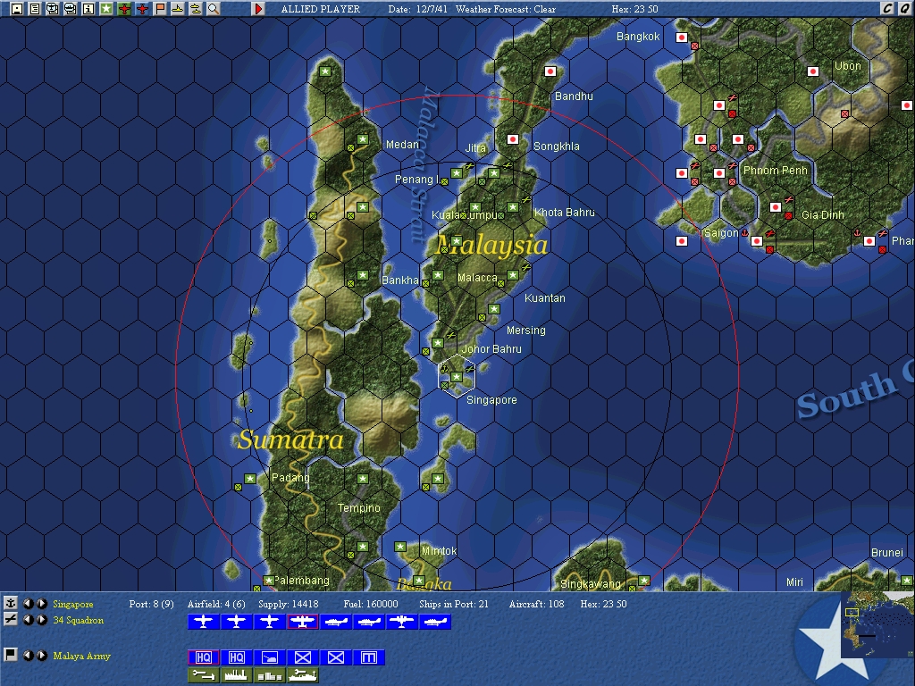This screenshot has width=915, height=686.
Task: Click the double yellow ships toolbar icon
Action: pos(196,9)
